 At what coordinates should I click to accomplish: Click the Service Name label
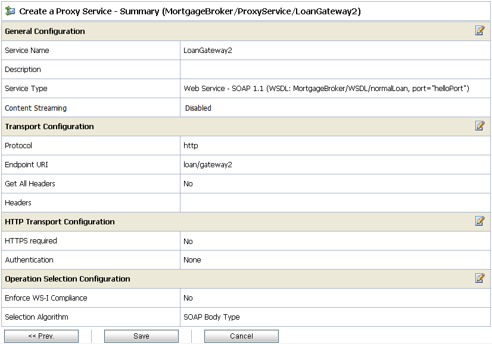pos(27,51)
